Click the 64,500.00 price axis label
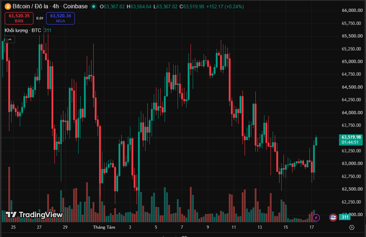Screen dimensions: 366x237 (x=352, y=87)
